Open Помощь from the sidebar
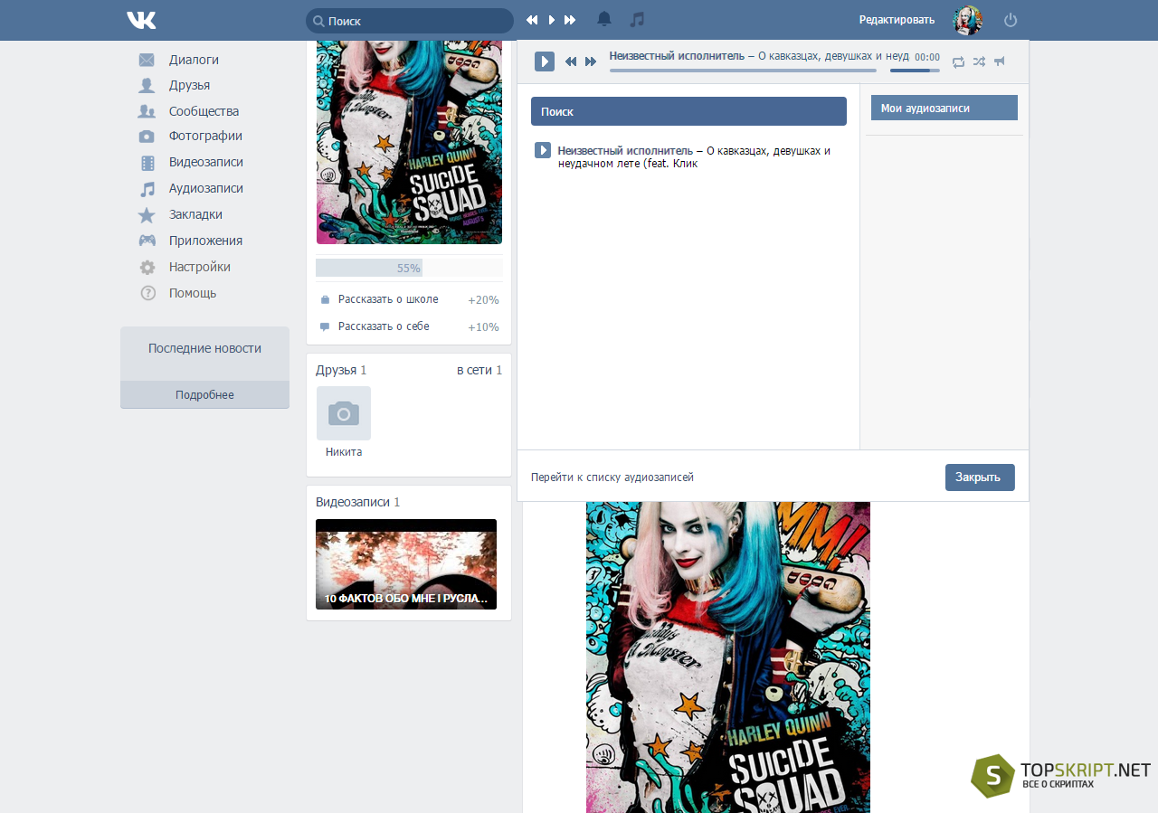The height and width of the screenshot is (813, 1158). point(193,293)
